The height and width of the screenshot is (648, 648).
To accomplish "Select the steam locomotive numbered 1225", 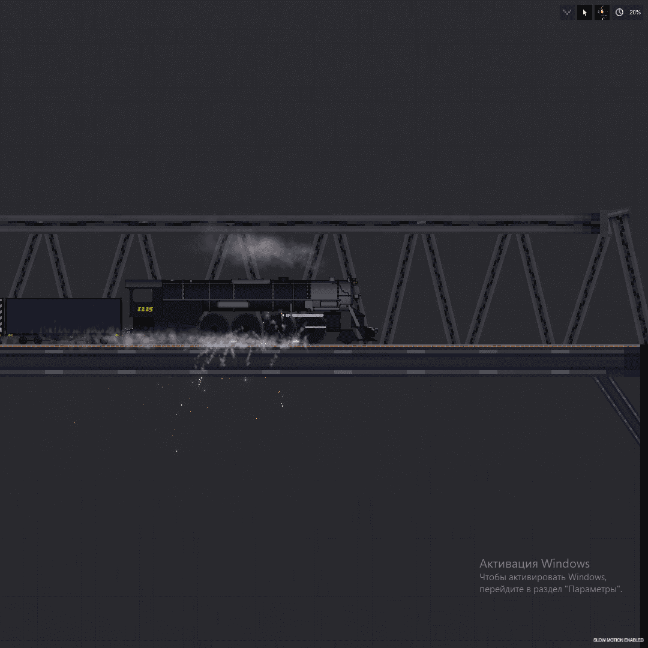I will pos(251,311).
